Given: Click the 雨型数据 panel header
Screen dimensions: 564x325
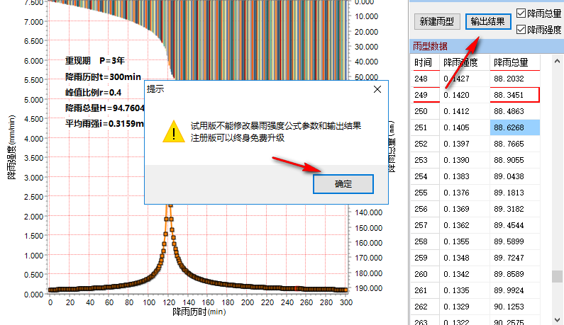Looking at the screenshot, I should point(431,46).
